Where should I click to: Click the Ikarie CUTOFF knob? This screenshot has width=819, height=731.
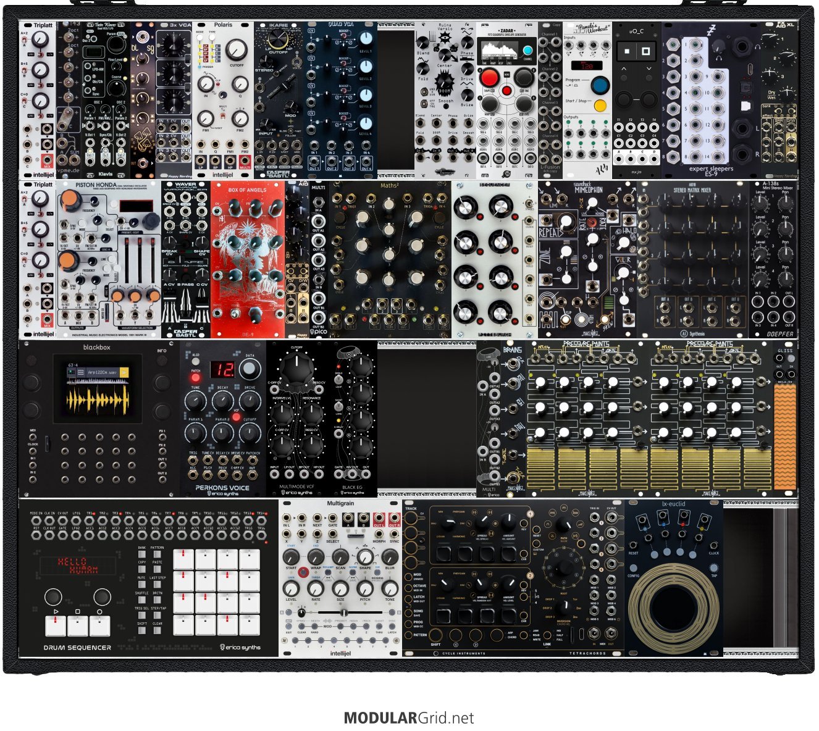278,40
